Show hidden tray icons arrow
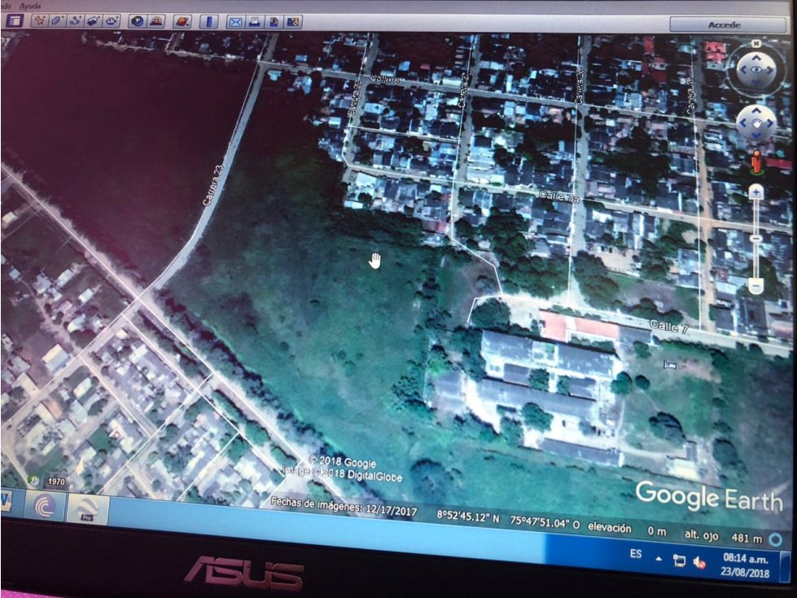This screenshot has width=797, height=598. 659,559
